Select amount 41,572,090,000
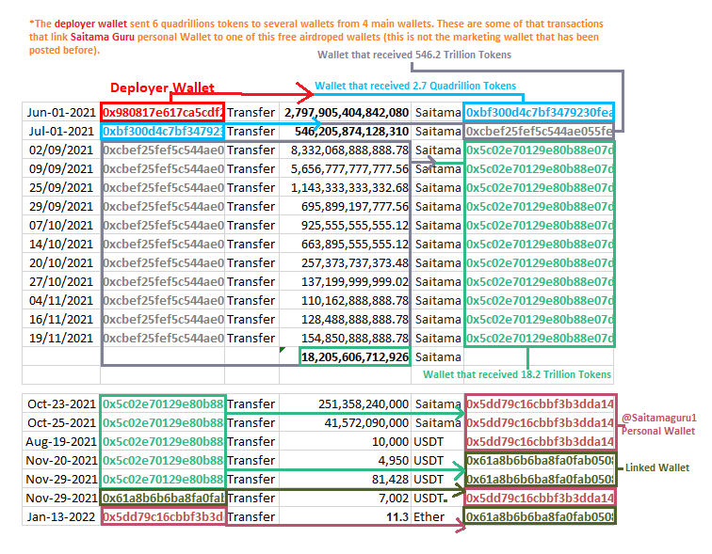712x554 pixels. pos(346,423)
